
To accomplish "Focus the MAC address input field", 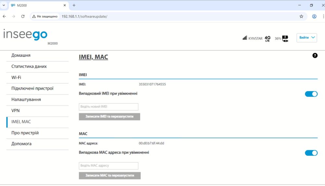I will (109, 166).
